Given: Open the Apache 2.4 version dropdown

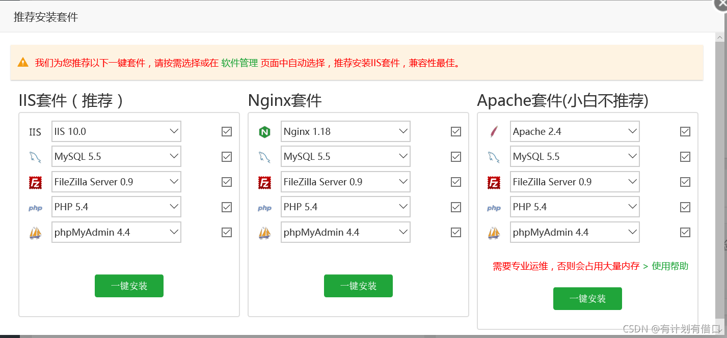Looking at the screenshot, I should click(575, 131).
